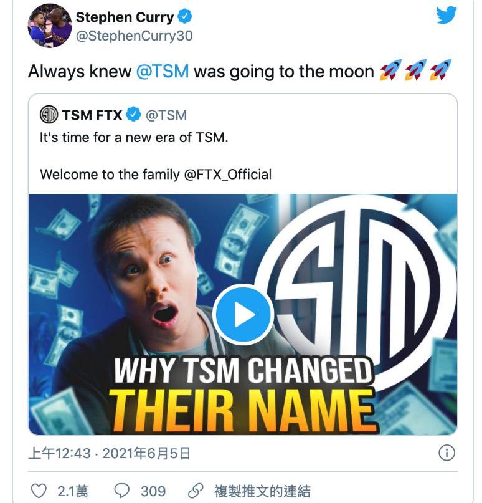The width and height of the screenshot is (482, 503).
Task: Open the @StephenCurry30 handle link
Action: click(x=135, y=36)
